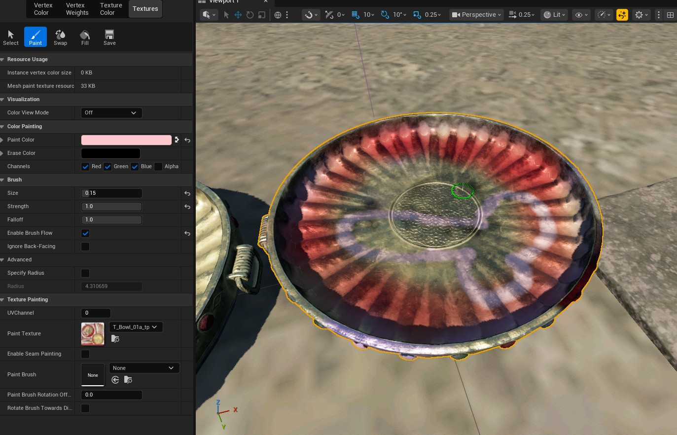Expand the Paint Color property arrow

pos(2,140)
